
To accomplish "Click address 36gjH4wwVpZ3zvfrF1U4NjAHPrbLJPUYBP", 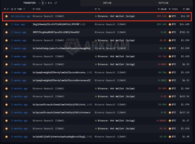I will [56, 24].
